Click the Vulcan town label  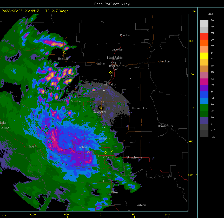tap(141, 205)
